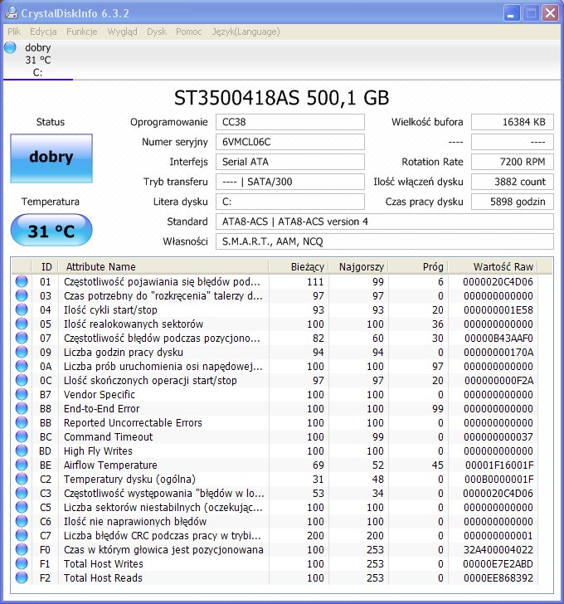Select raw value 32A400004022
The width and height of the screenshot is (564, 604).
(498, 550)
